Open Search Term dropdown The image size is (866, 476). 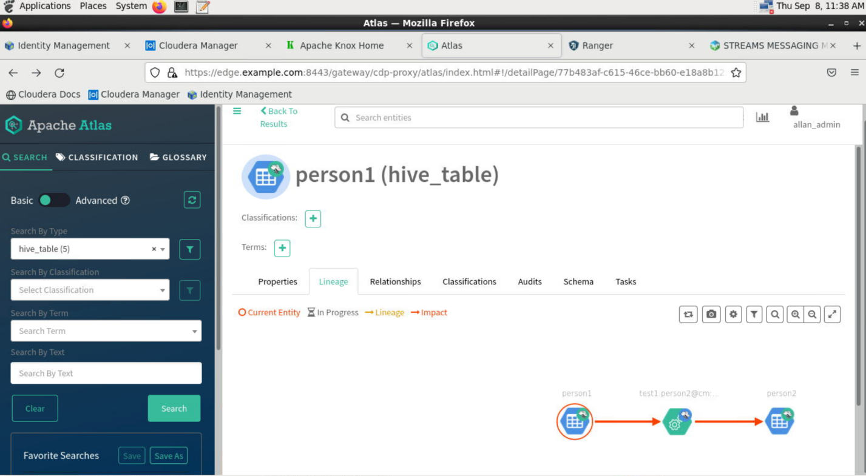coord(106,331)
